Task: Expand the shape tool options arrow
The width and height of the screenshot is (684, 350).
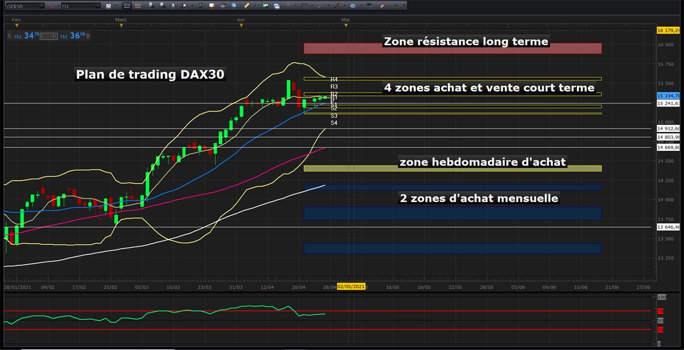Action: [361, 6]
